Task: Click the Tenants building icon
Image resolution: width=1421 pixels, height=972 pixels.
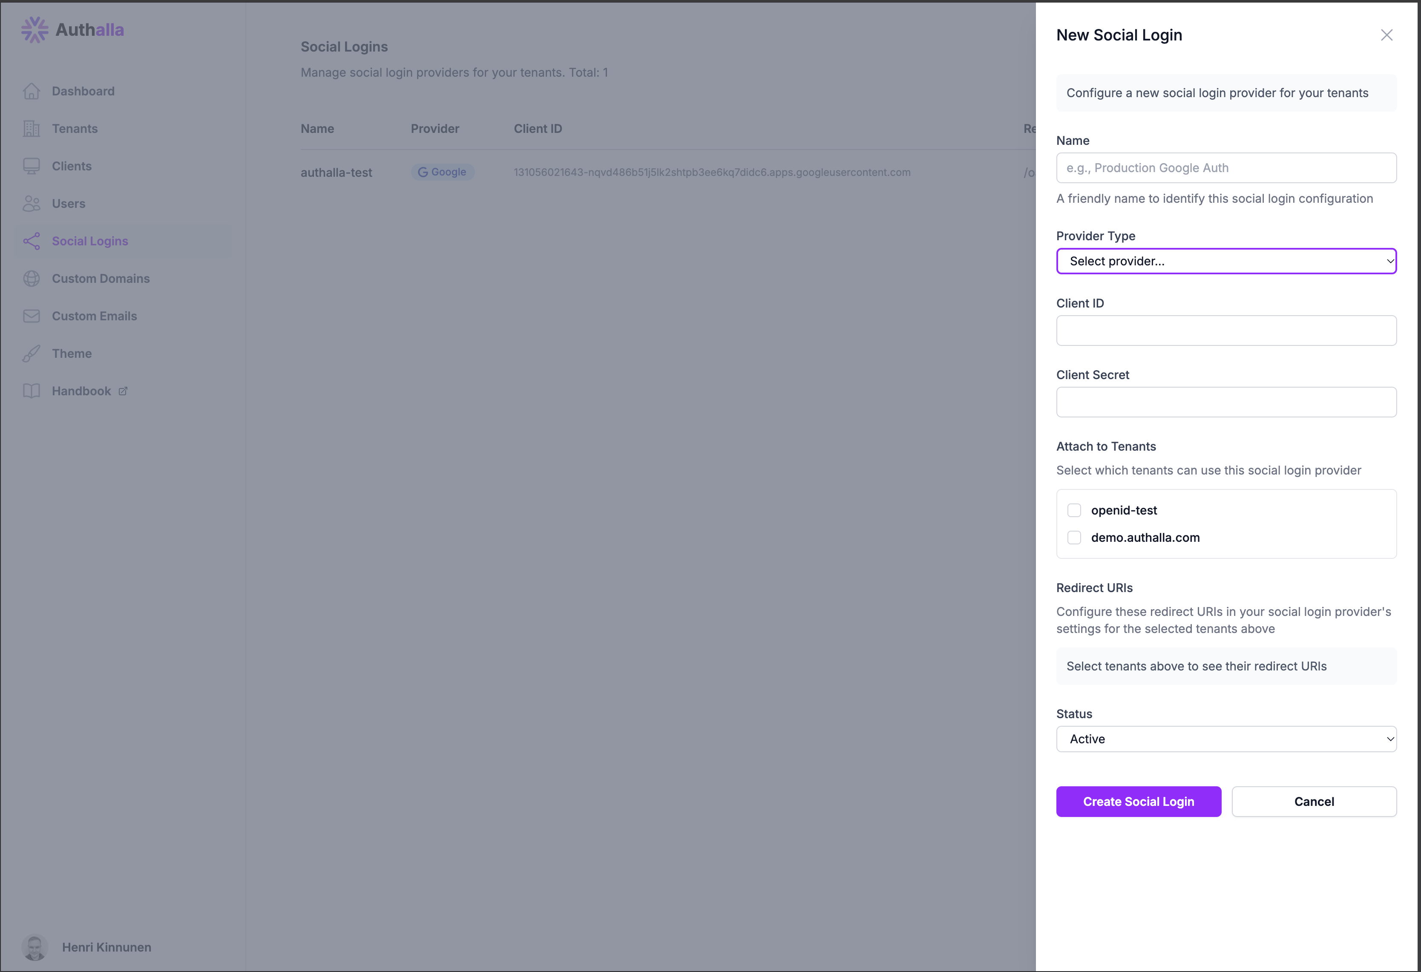Action: pyautogui.click(x=31, y=128)
